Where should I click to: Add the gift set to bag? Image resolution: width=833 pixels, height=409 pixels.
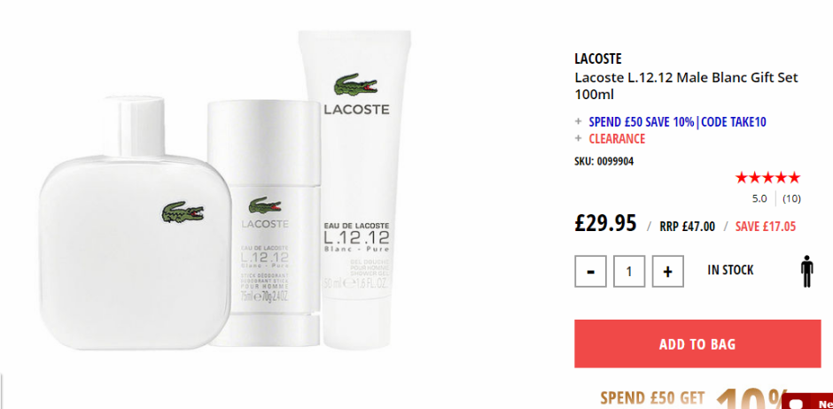(x=697, y=343)
